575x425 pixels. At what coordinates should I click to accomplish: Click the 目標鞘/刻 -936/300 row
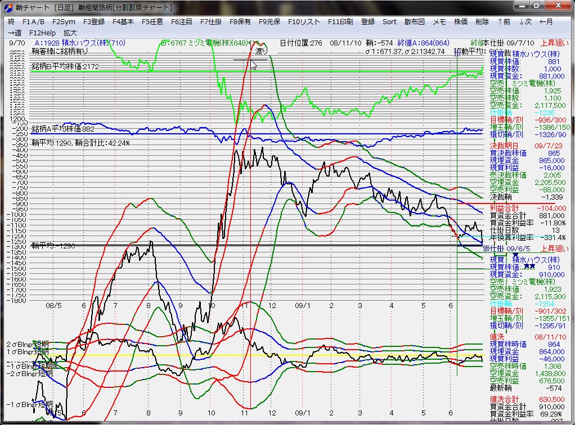[x=528, y=120]
